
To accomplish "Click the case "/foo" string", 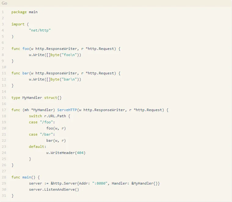I will (46, 122).
